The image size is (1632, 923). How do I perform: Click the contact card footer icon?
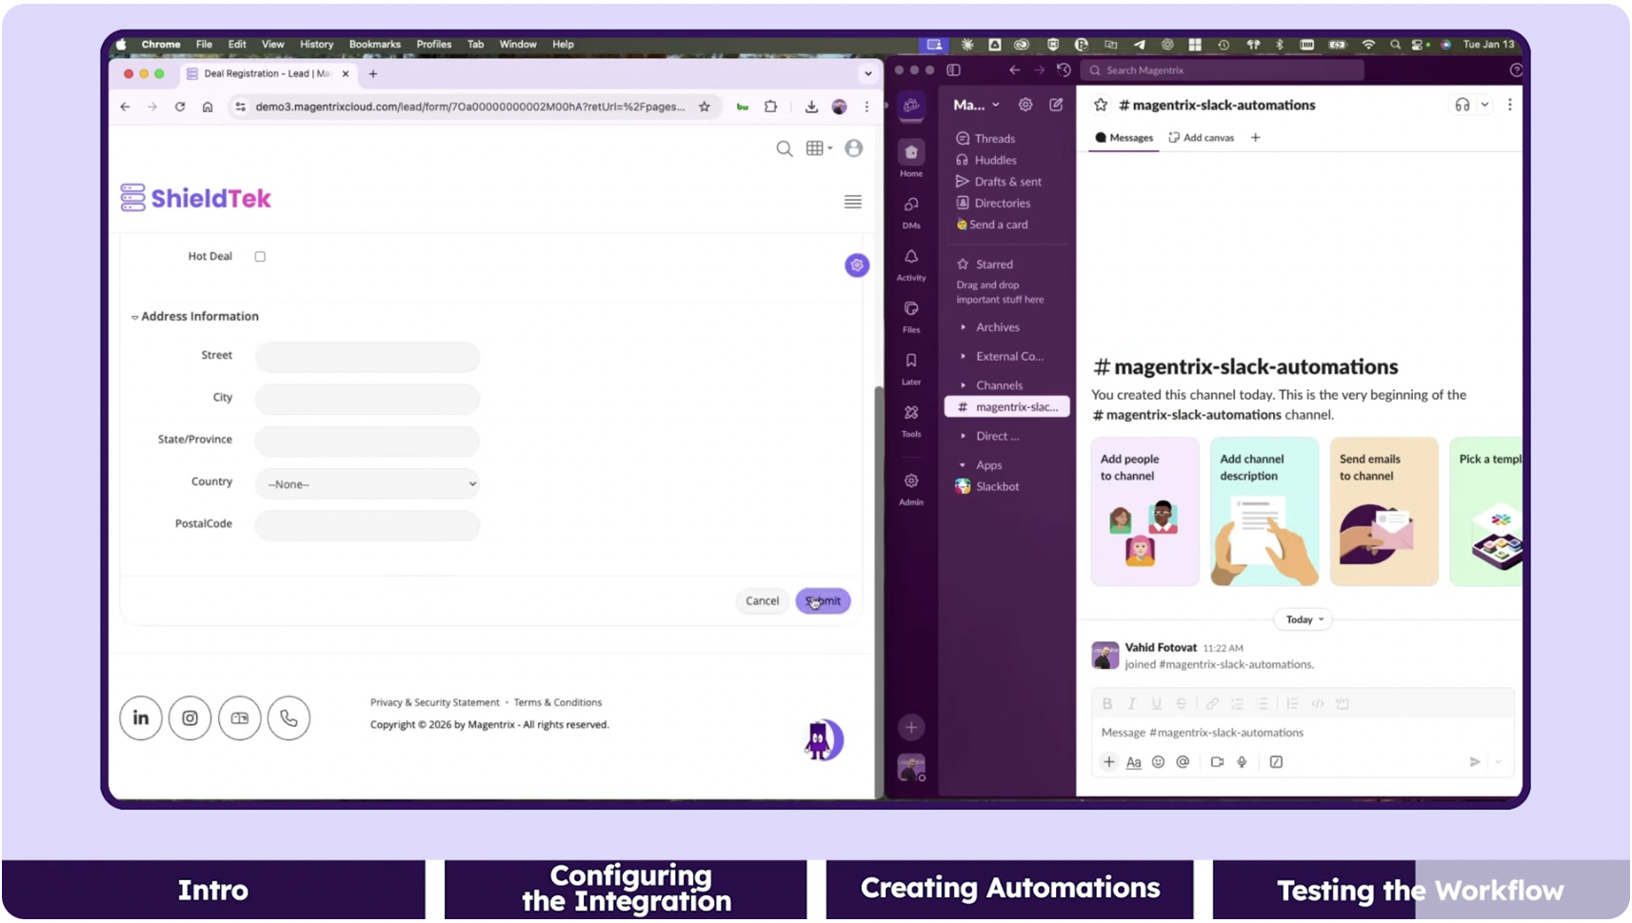(x=240, y=718)
